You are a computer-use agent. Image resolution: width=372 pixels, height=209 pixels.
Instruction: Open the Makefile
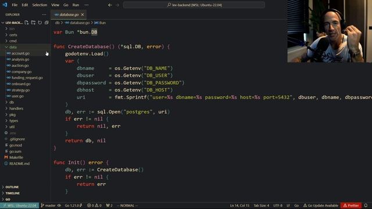click(16, 157)
